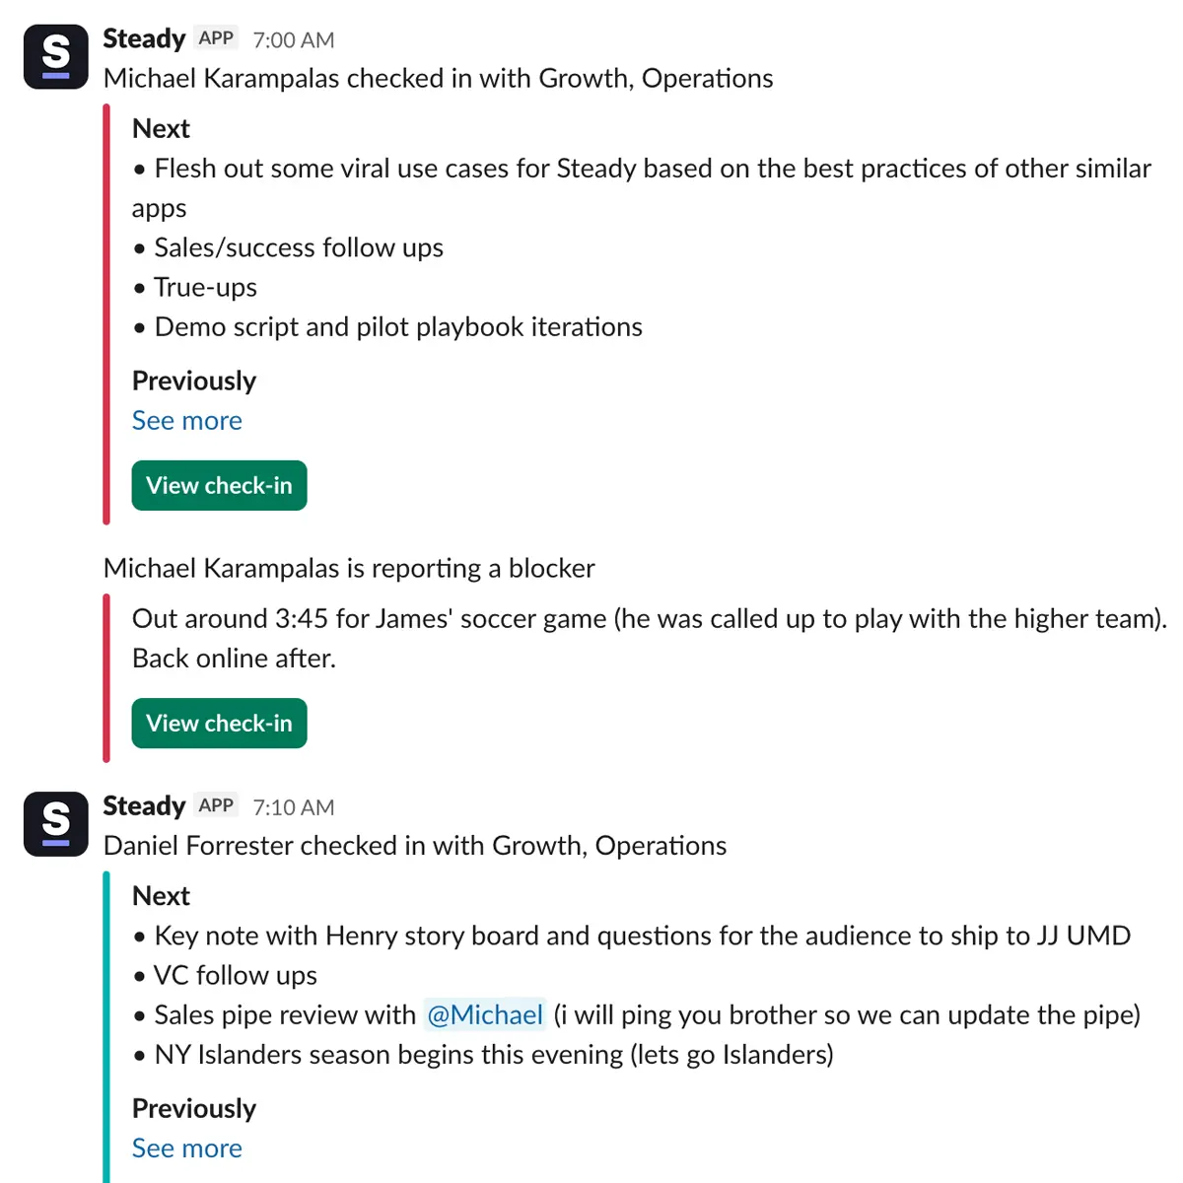1183x1183 pixels.
Task: Click the Steady sender name in Daniel's message
Action: [144, 805]
